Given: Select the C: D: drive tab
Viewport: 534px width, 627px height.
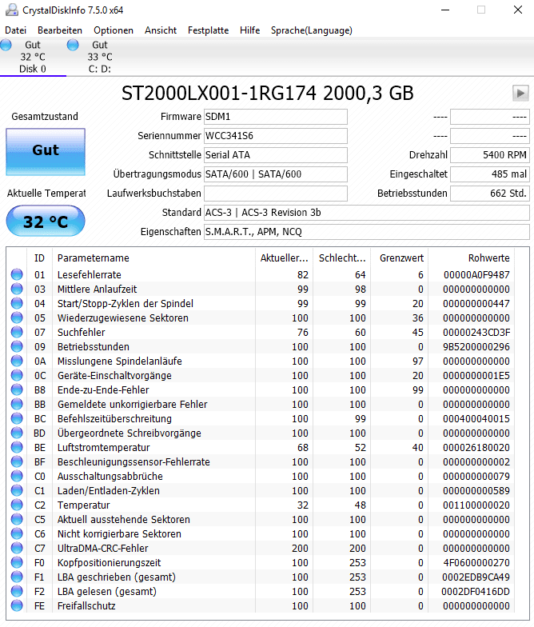Looking at the screenshot, I should tap(100, 57).
